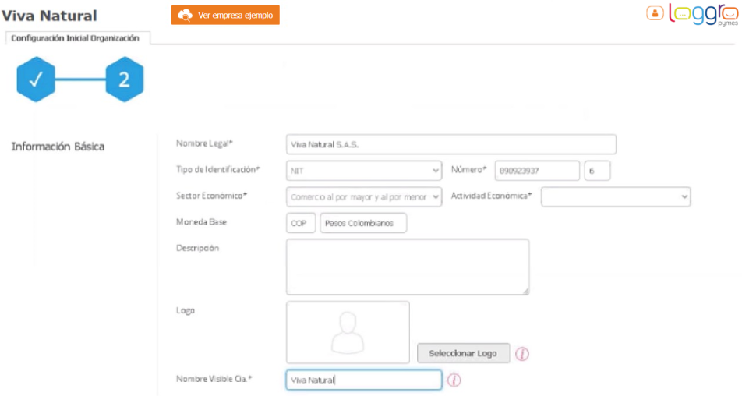
Task: Open the Sector Económico dropdown
Action: (x=364, y=197)
